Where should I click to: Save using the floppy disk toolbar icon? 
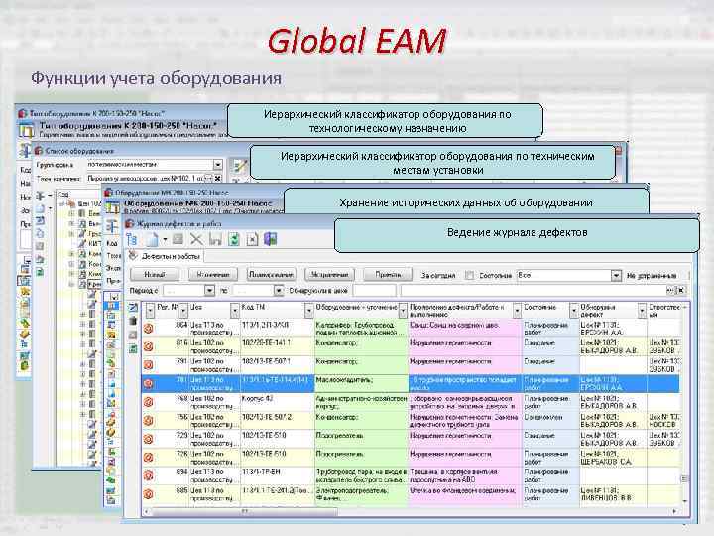coord(215,239)
